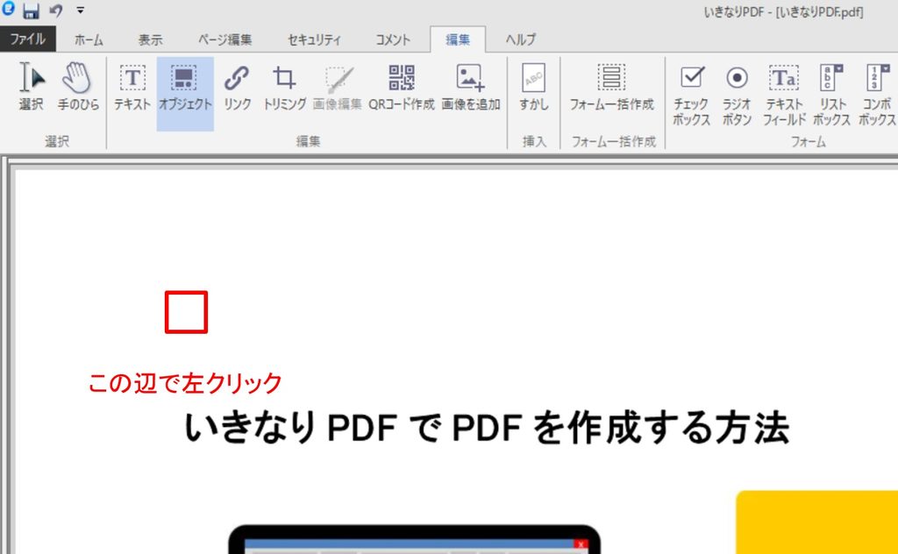The height and width of the screenshot is (554, 898).
Task: Toggle the オブジェクト edit tool
Action: [x=185, y=94]
